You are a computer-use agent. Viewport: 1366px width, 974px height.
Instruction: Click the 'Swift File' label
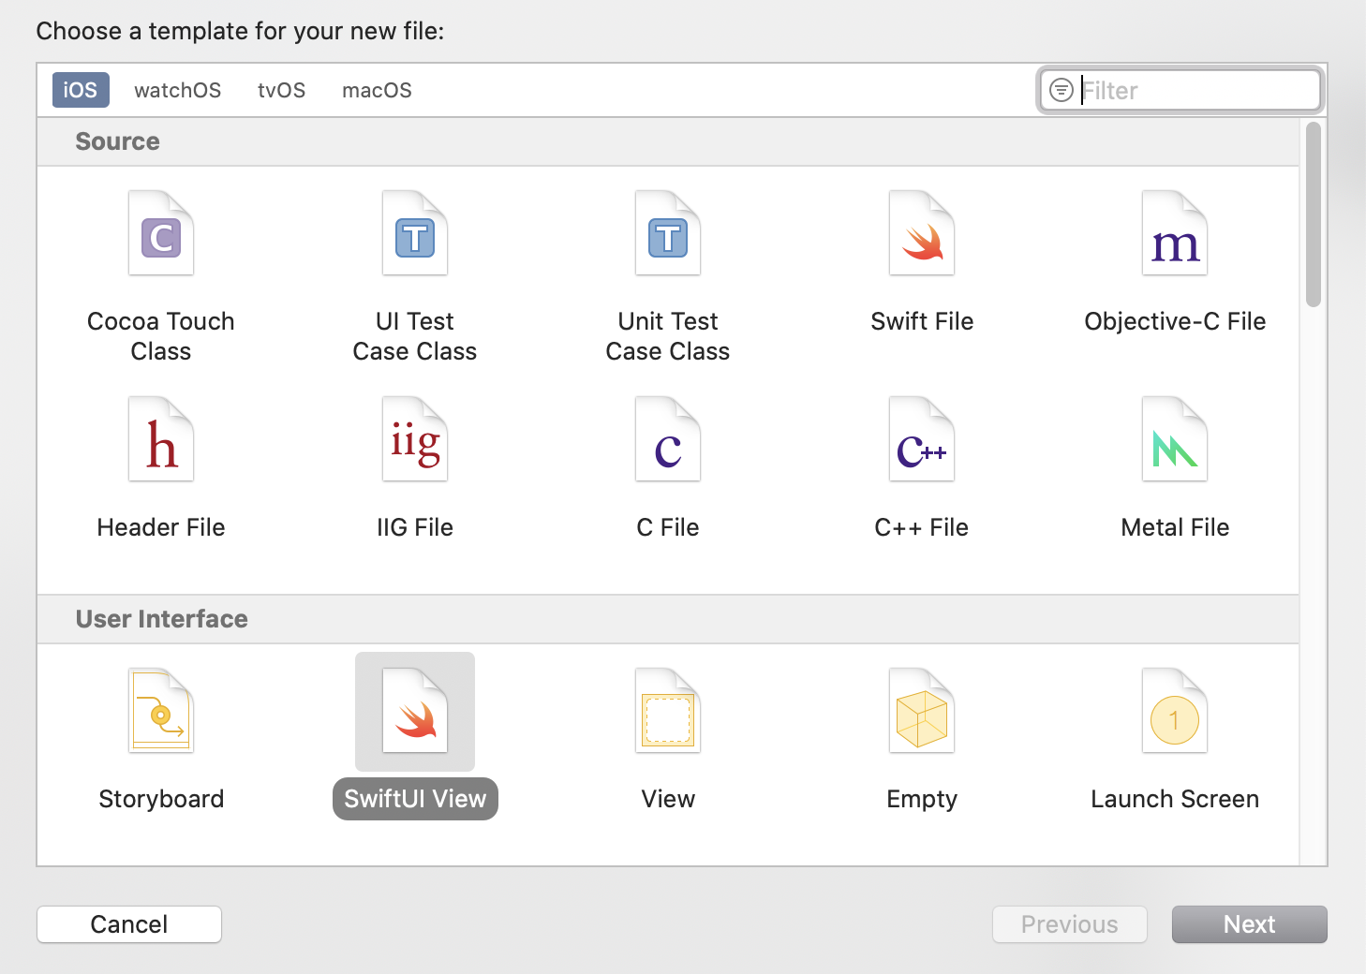(x=922, y=321)
